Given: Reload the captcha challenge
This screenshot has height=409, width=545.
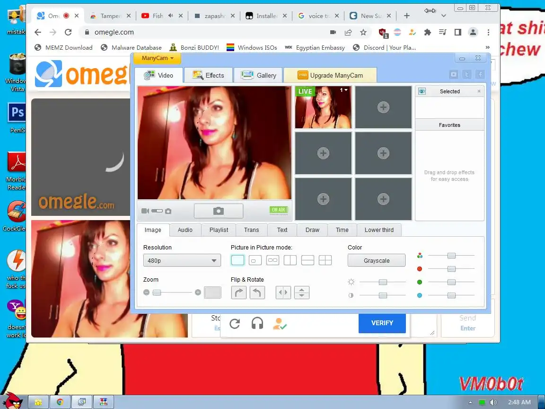Looking at the screenshot, I should point(235,324).
